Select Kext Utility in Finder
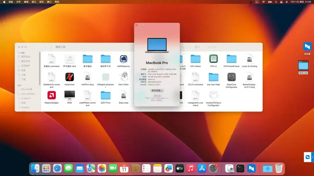314x176 pixels. point(123,77)
